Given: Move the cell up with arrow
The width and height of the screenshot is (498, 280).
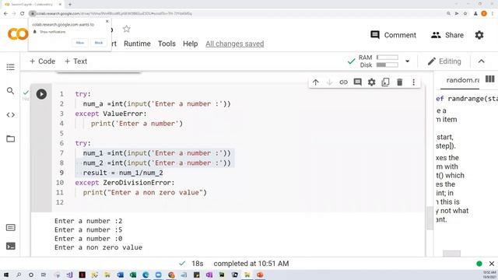Looking at the screenshot, I should pyautogui.click(x=315, y=82).
